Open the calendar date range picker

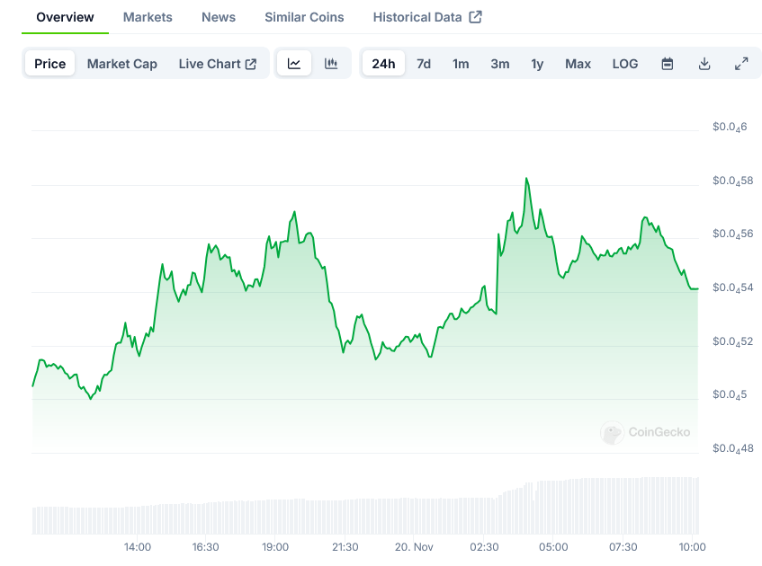click(668, 64)
